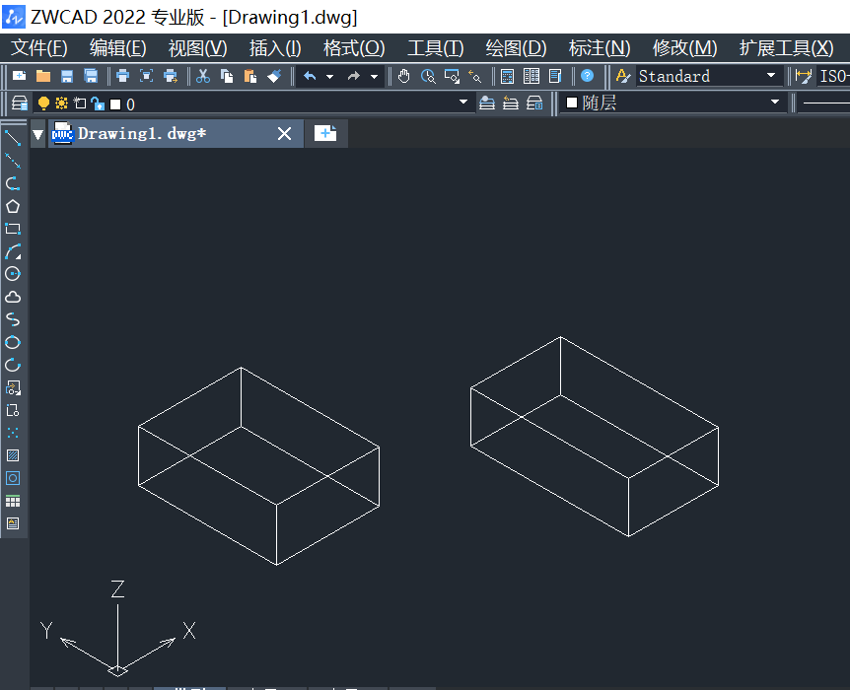Screen dimensions: 850x690
Task: Click the Make Block tool
Action: (13, 410)
